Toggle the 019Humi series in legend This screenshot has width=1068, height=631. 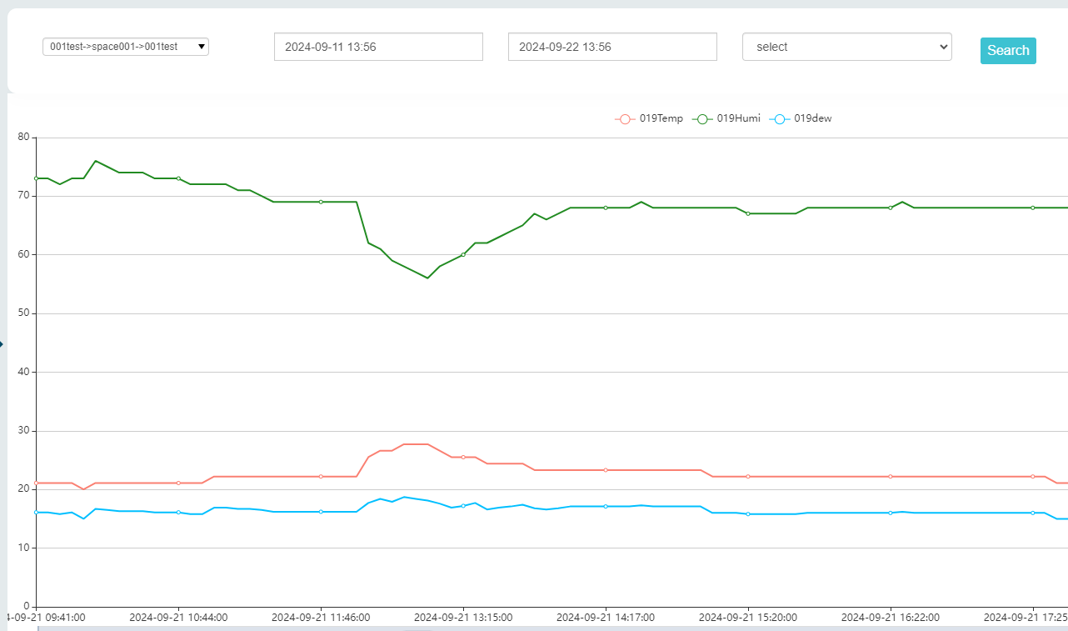(726, 118)
